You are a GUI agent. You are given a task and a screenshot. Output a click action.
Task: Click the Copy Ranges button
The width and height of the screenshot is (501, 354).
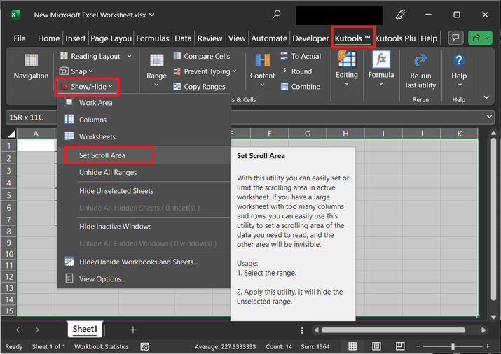pos(204,87)
